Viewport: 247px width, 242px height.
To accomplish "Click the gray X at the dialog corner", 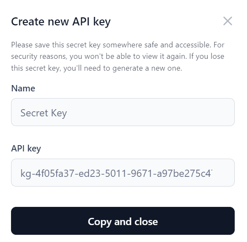I will point(228,21).
